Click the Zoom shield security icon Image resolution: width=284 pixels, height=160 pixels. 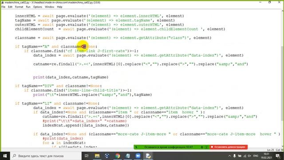202,147
